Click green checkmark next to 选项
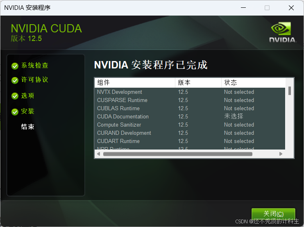This screenshot has width=304, height=227. pos(15,96)
